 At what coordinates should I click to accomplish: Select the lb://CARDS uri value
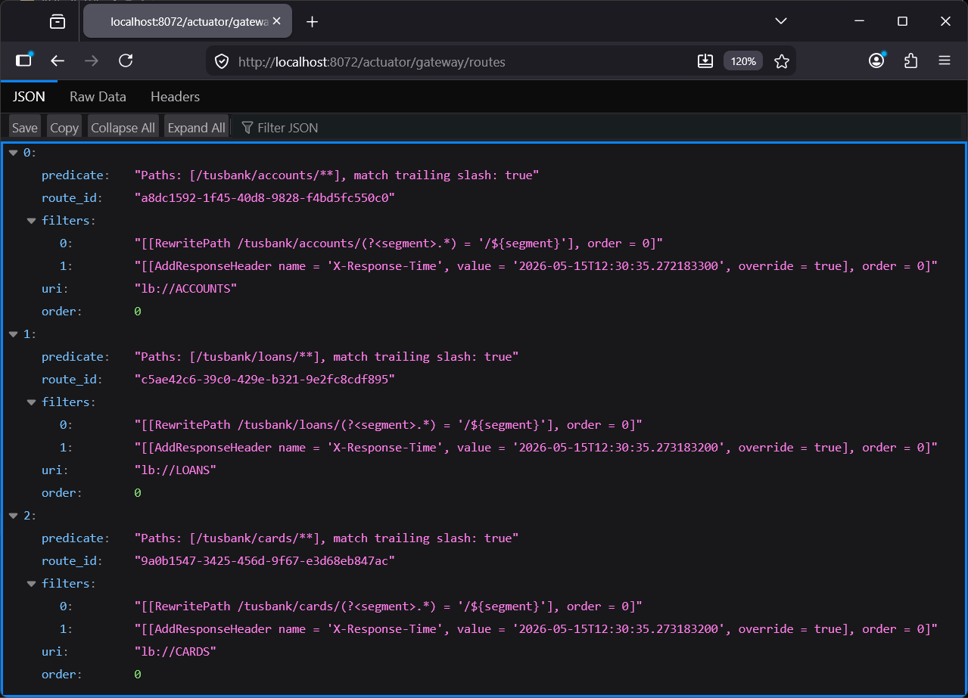[x=176, y=652]
